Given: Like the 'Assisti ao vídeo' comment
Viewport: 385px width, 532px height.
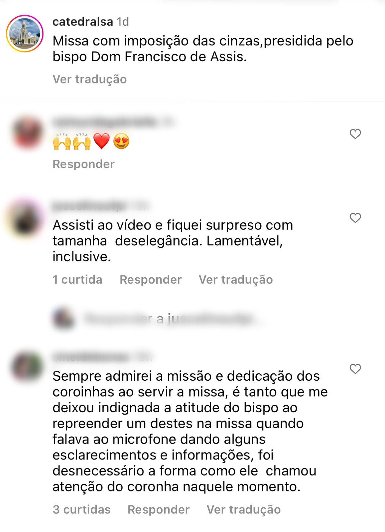Looking at the screenshot, I should pyautogui.click(x=355, y=218).
